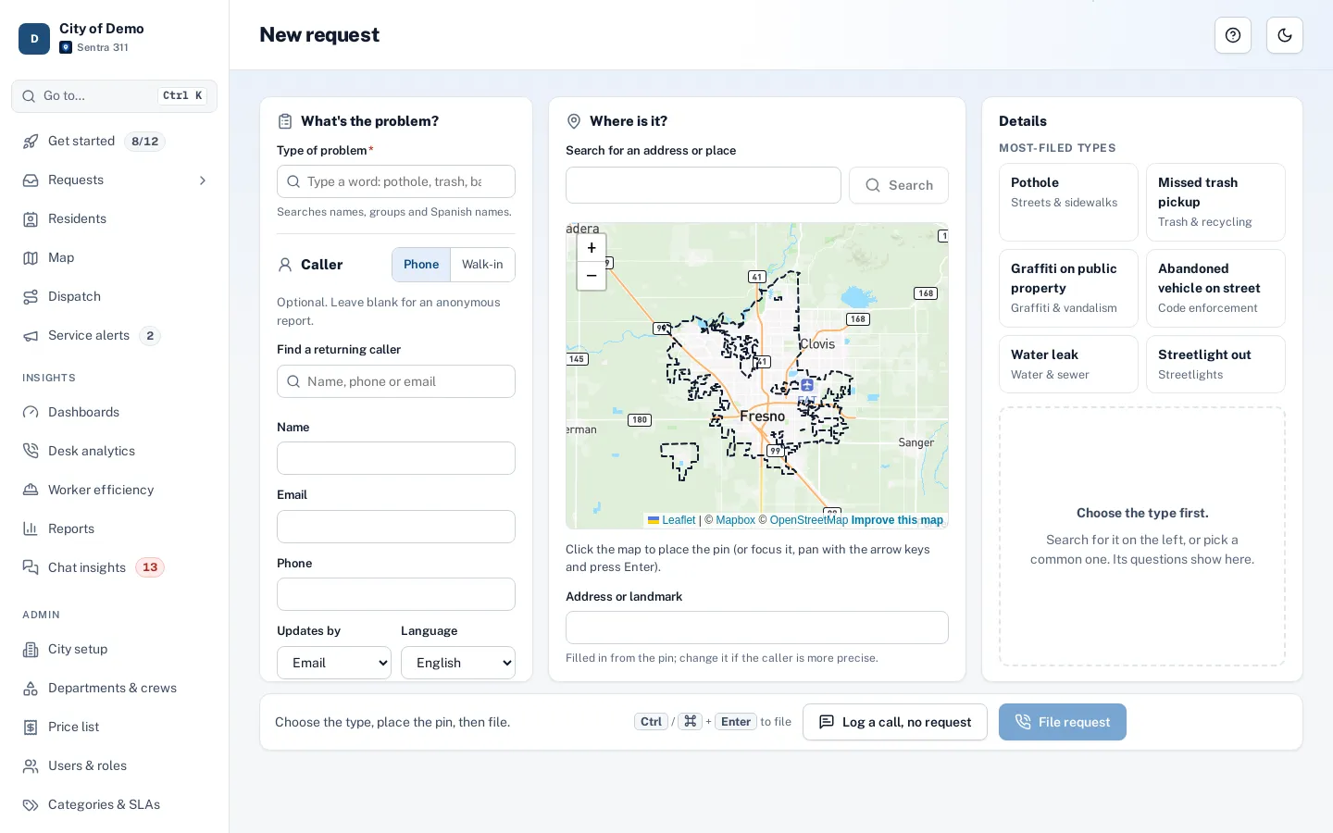Click the Reports bar chart icon
This screenshot has width=1333, height=833.
[x=31, y=529]
